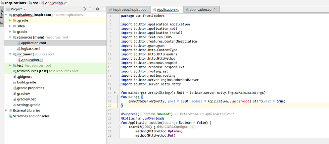Image resolution: width=329 pixels, height=144 pixels.
Task: Click the Collapse All icon in Project panel
Action: tap(90, 9)
